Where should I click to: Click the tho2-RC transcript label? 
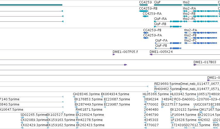click(189, 19)
